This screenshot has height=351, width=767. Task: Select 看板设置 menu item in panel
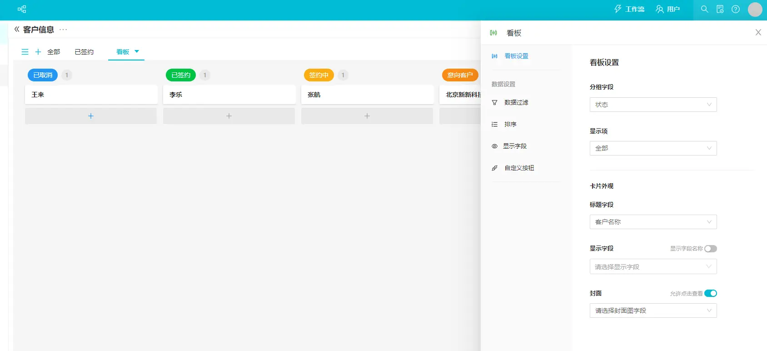pos(516,56)
